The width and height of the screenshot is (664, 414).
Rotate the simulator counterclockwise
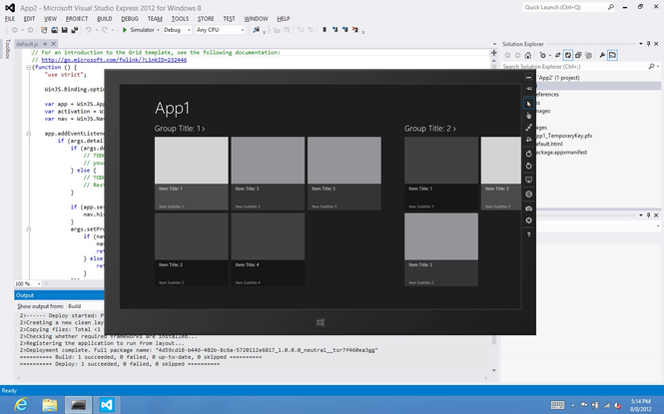[x=528, y=166]
